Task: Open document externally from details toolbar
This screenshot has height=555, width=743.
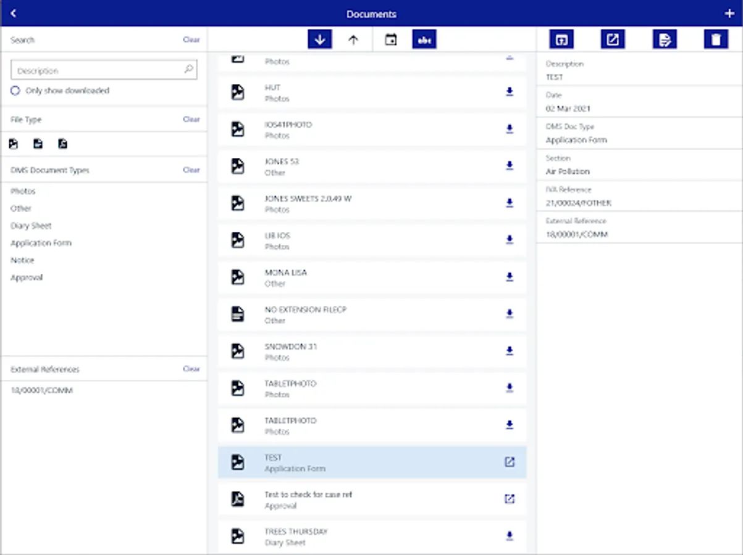Action: (613, 39)
